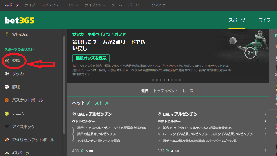Click the tennis ball icon beside テニス
This screenshot has width=277, height=156.
tap(7, 113)
